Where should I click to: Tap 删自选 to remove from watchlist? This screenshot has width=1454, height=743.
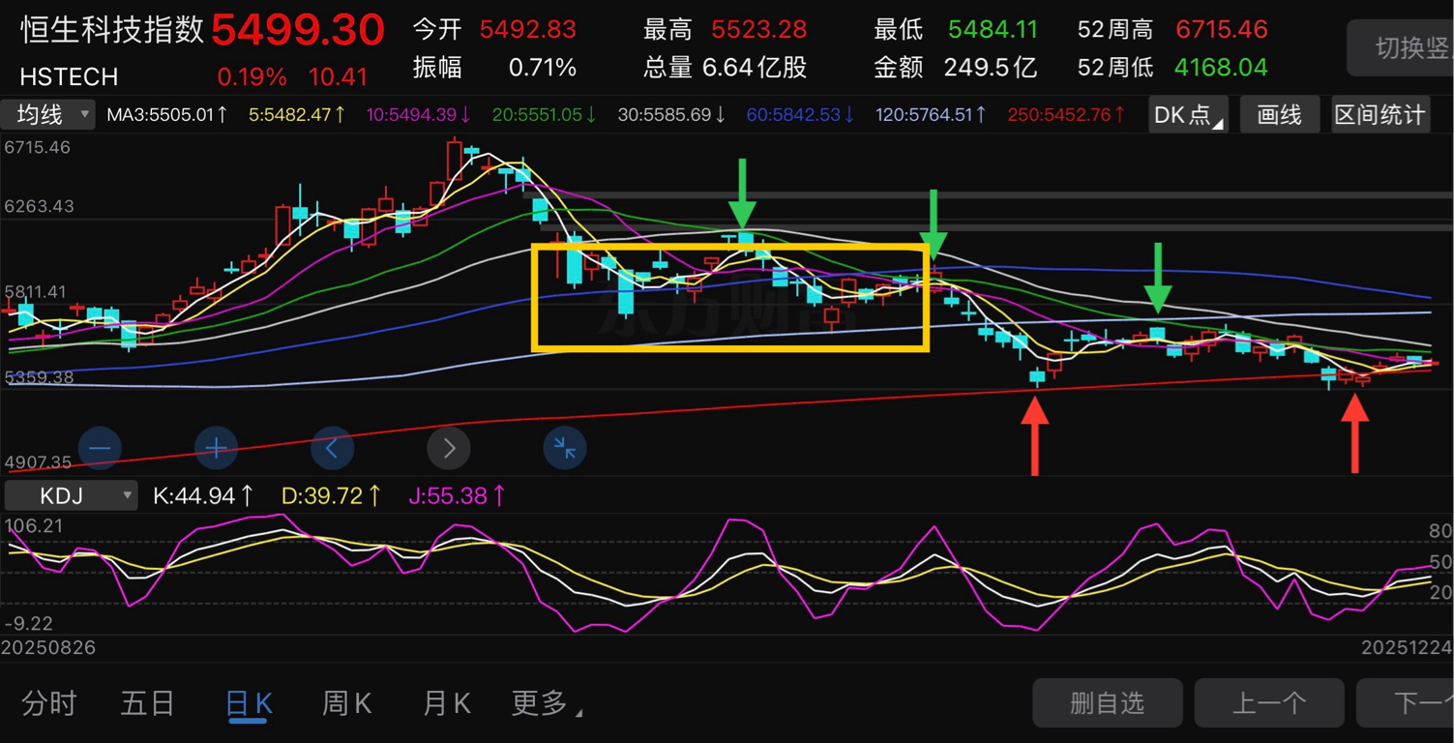click(x=1108, y=703)
